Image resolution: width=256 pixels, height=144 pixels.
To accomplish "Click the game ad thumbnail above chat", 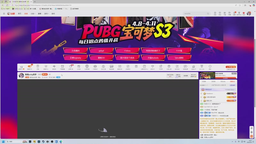I will pos(207,76).
